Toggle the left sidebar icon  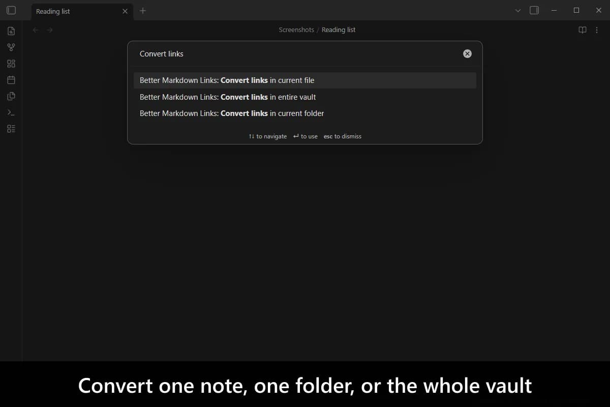click(11, 10)
